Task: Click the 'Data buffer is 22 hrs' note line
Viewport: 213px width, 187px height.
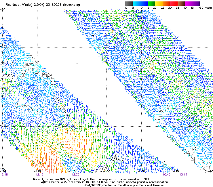Action: (104, 182)
